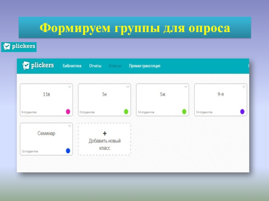
Task: Click the '16 студентов' label on the Семинар card
Action: coord(30,151)
